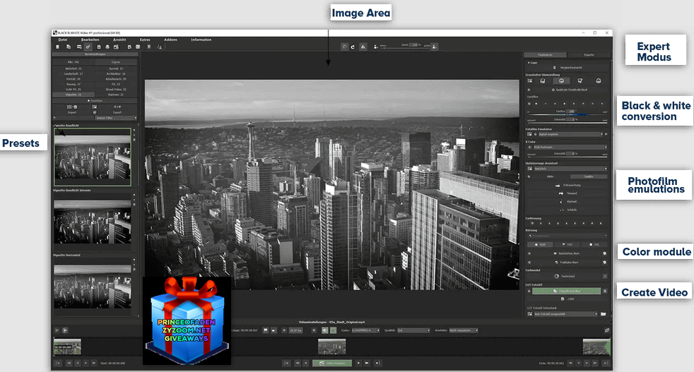The image size is (694, 372).
Task: Open the Bearbeiten menu
Action: [90, 40]
